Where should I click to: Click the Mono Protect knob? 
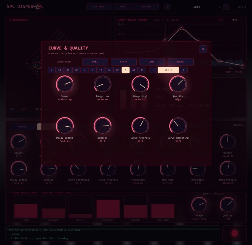228,169
